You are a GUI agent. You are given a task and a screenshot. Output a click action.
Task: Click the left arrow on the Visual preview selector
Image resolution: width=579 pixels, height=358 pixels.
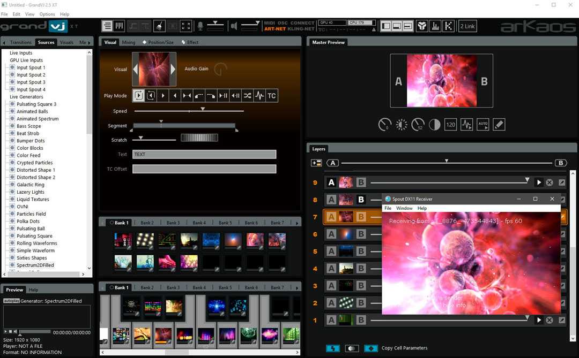click(x=135, y=68)
